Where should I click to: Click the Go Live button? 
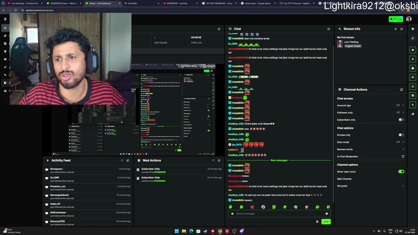(x=396, y=19)
